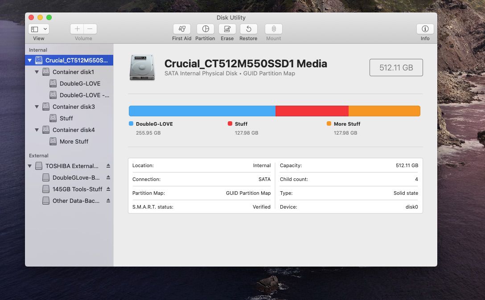Click the Restore toolbar icon
The height and width of the screenshot is (300, 485).
tap(248, 29)
